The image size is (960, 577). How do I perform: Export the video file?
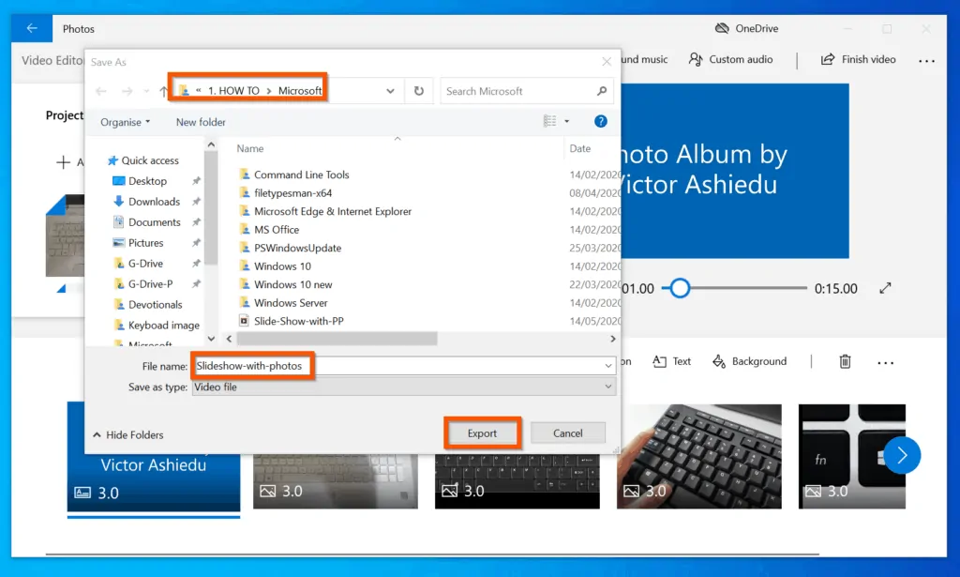pyautogui.click(x=482, y=433)
